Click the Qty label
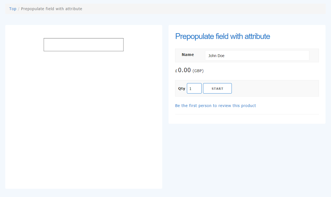Viewport: 331px width, 197px height. (x=181, y=88)
